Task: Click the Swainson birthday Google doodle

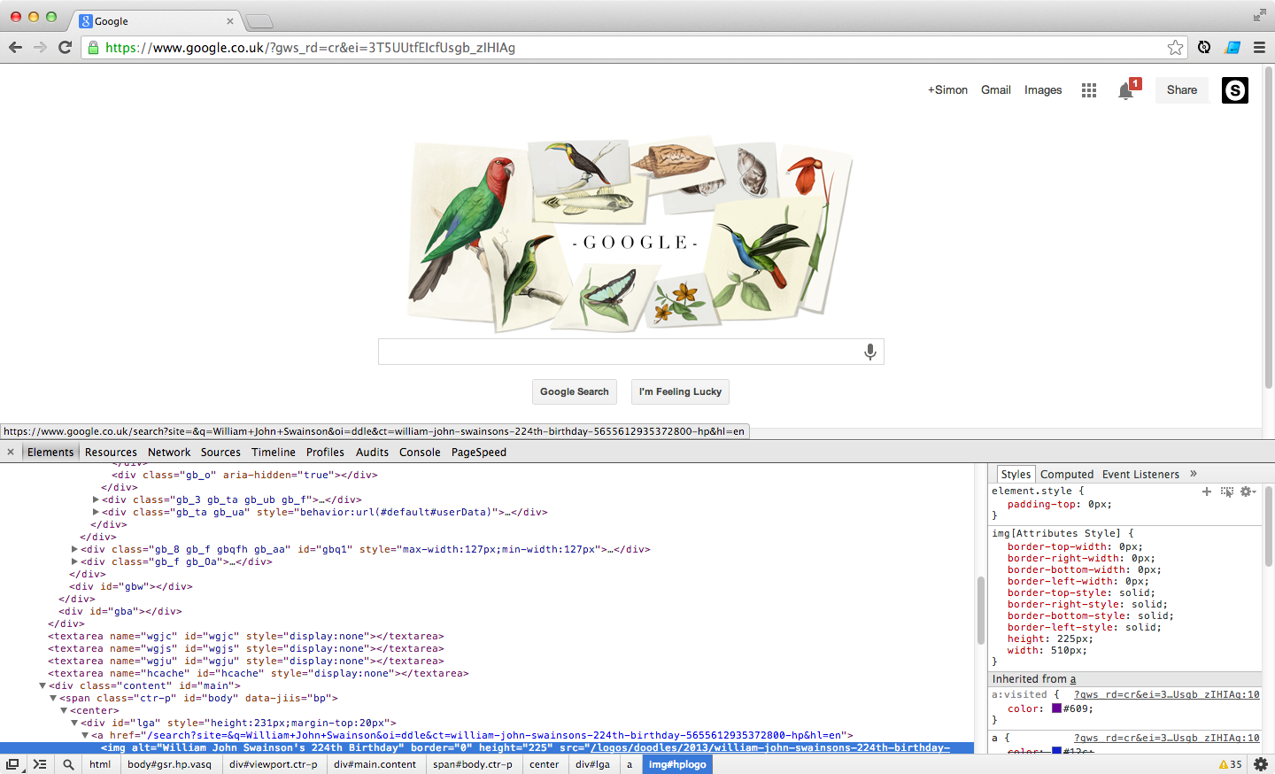Action: pyautogui.click(x=630, y=234)
